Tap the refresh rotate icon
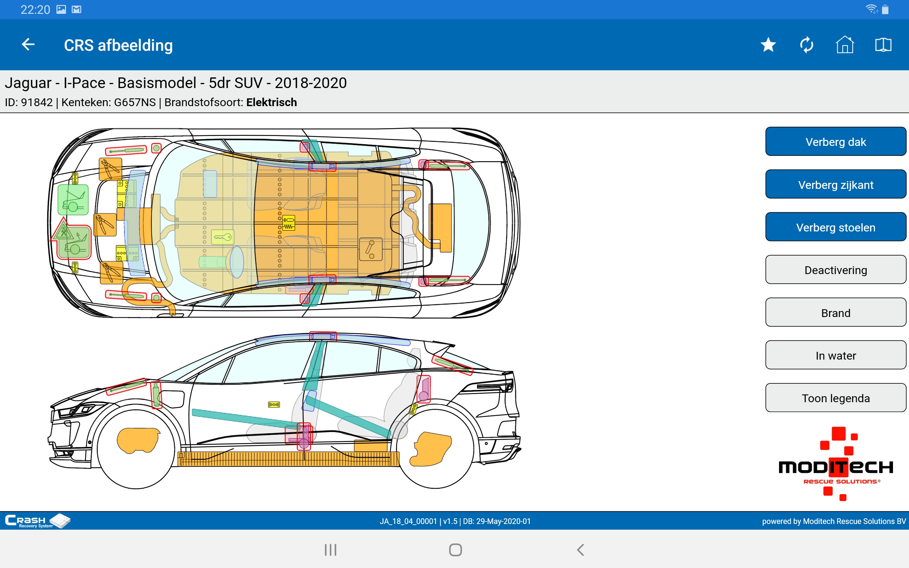 coord(806,45)
